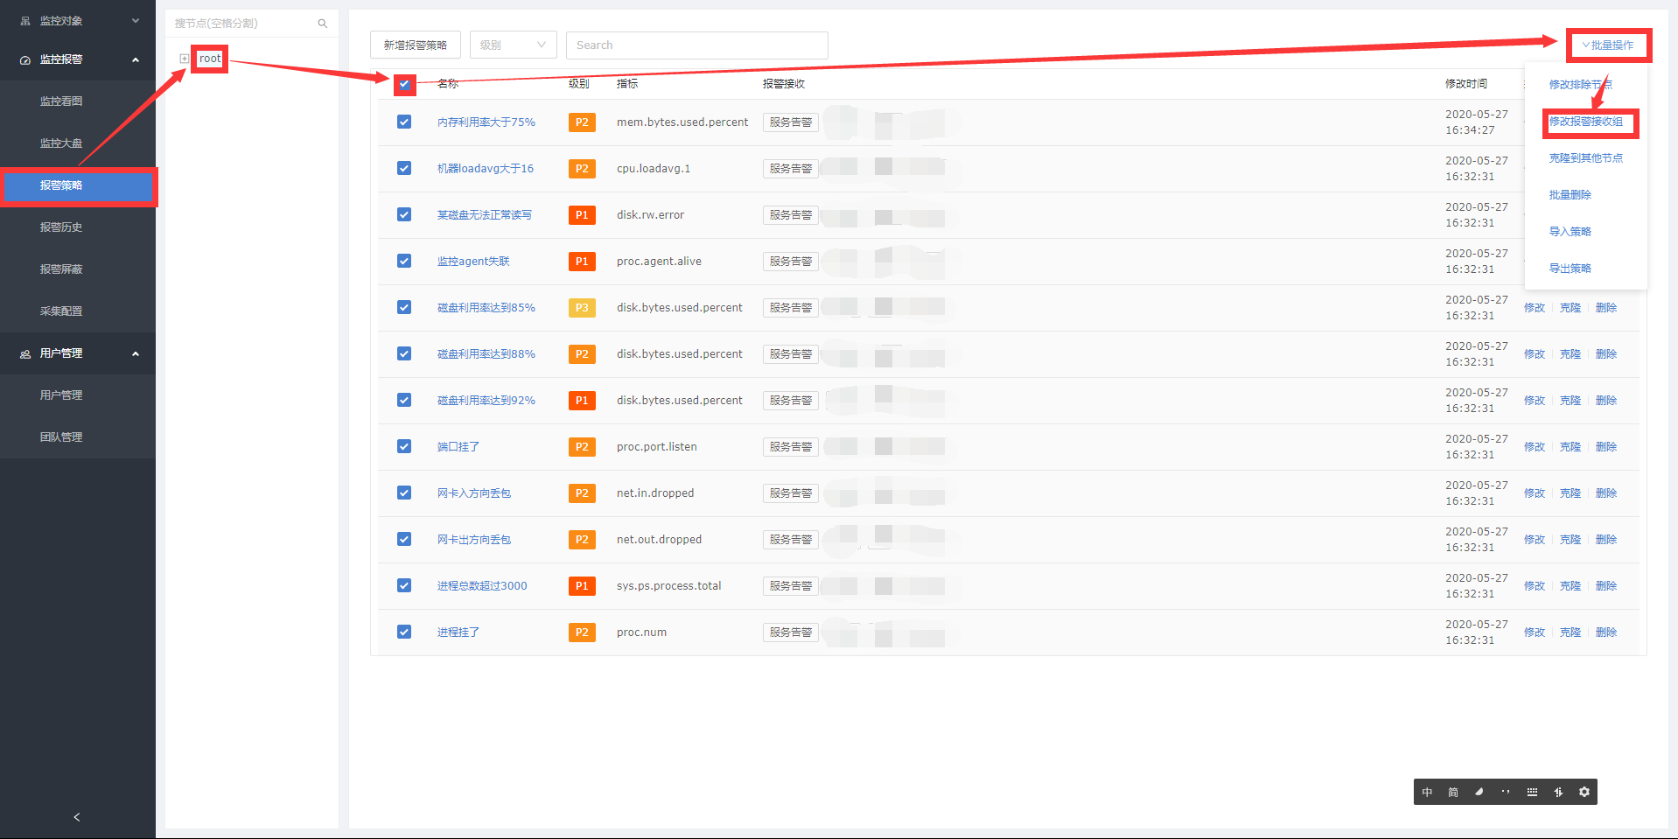The width and height of the screenshot is (1678, 839).
Task: Open the 监控agent失联 policy link
Action: (473, 262)
